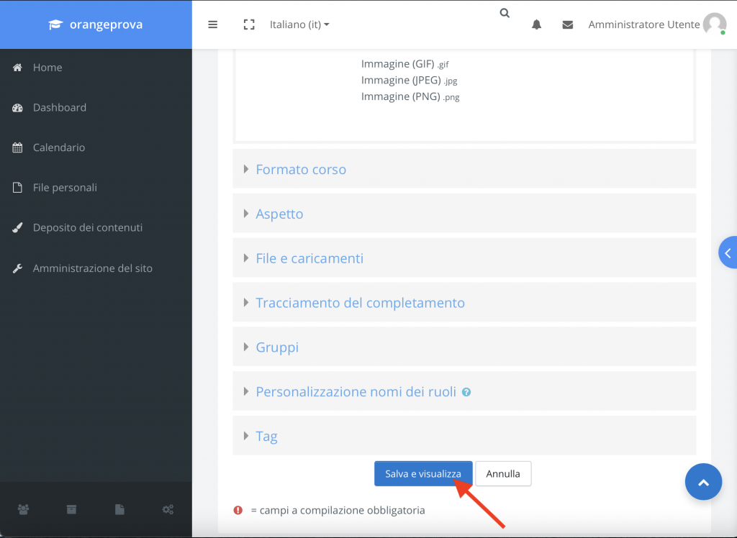The image size is (737, 538).
Task: Click the Home house icon
Action: click(17, 67)
